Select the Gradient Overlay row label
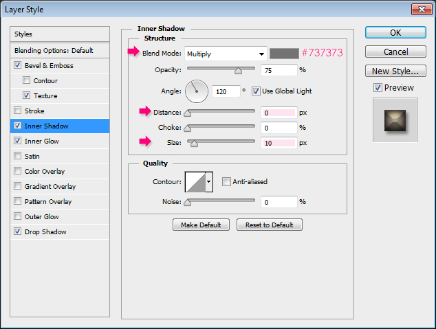The width and height of the screenshot is (436, 329). (50, 187)
